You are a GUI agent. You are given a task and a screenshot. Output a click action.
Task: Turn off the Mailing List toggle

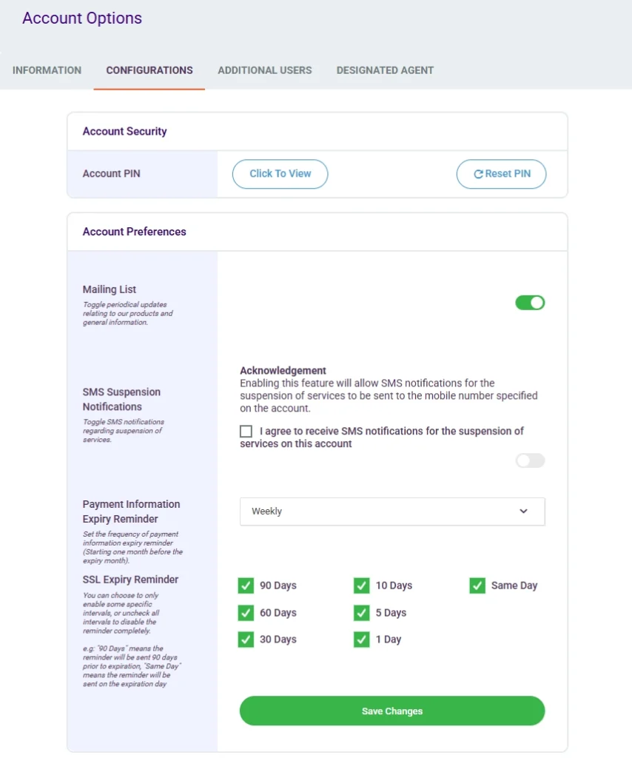pyautogui.click(x=530, y=302)
